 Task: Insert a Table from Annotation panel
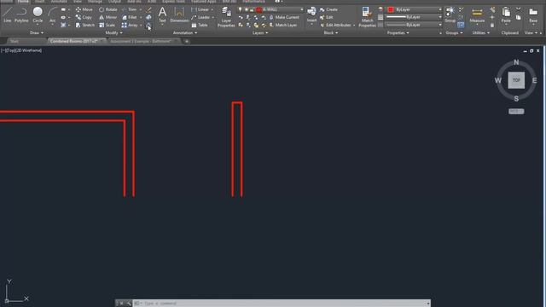pyautogui.click(x=200, y=25)
